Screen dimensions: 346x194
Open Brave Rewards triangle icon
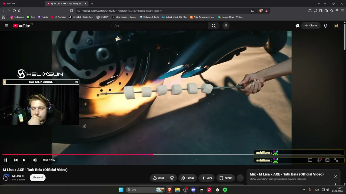pos(267,11)
